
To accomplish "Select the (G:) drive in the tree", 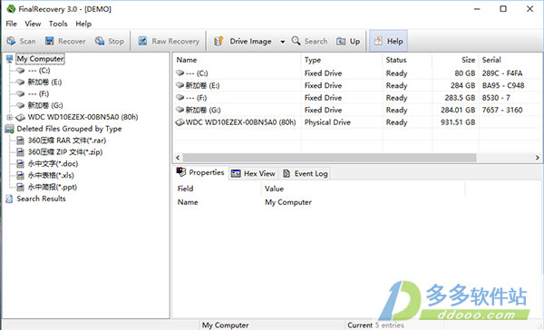I will (45, 105).
